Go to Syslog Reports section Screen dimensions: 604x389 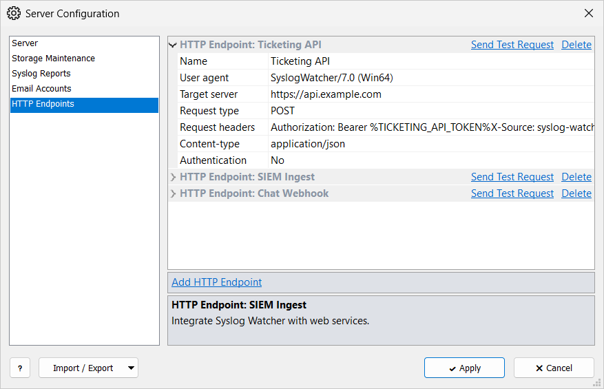click(x=84, y=73)
